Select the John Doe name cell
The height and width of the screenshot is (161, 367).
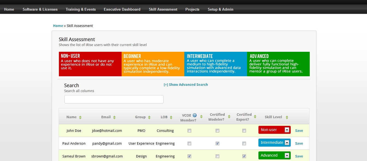point(74,131)
